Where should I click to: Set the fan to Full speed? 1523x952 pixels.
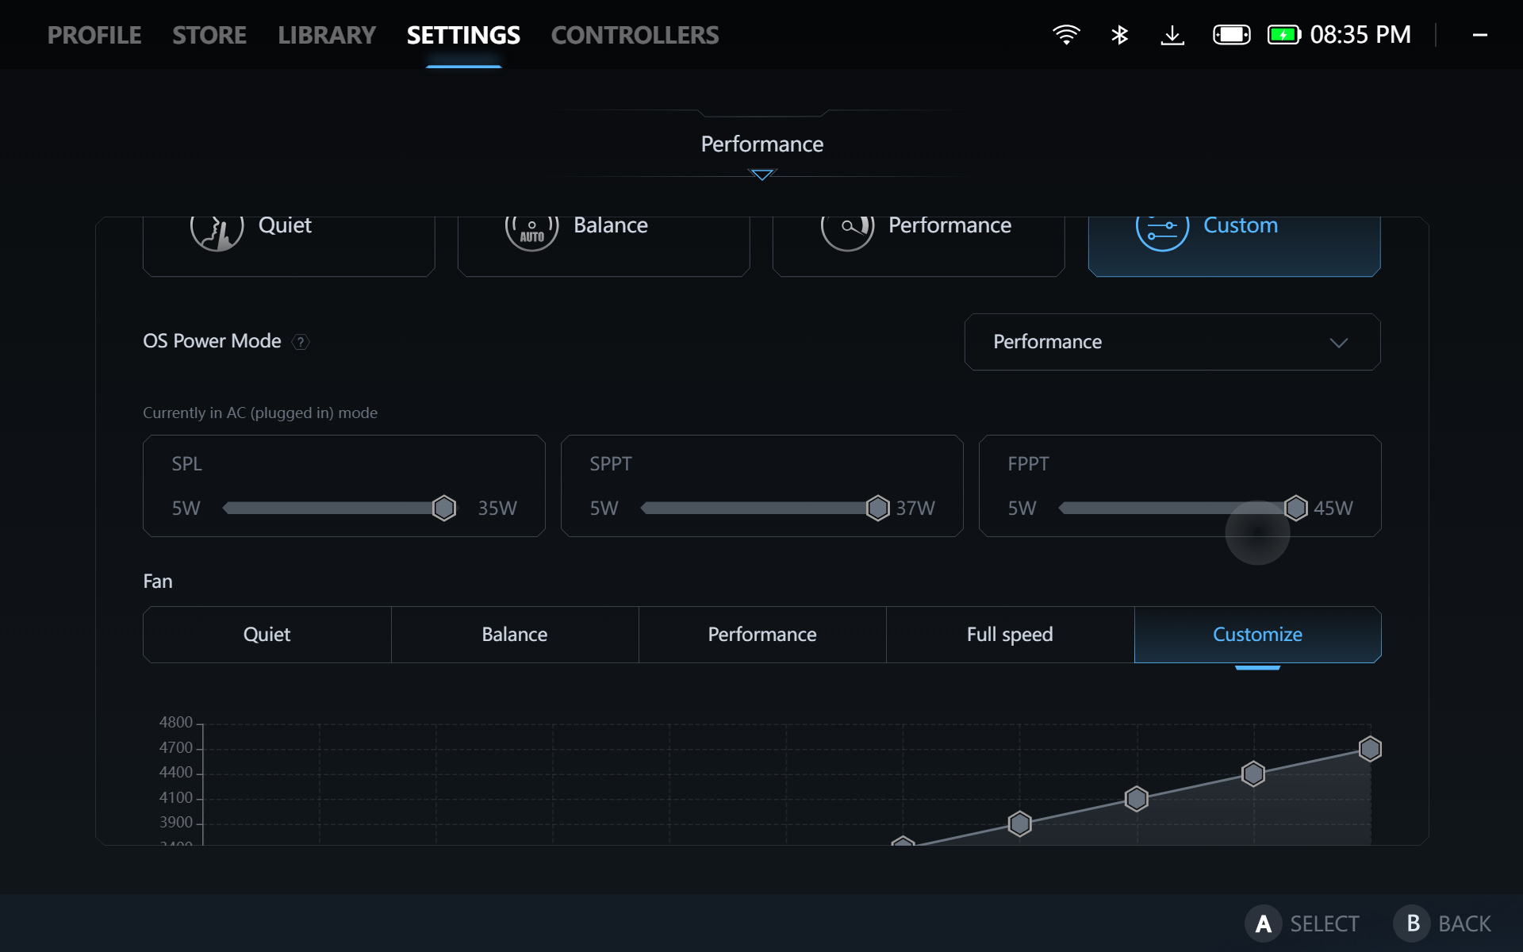[1010, 635]
